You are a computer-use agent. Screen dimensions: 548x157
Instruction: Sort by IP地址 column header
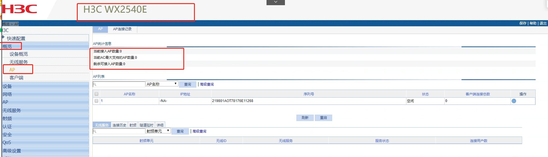(x=185, y=94)
